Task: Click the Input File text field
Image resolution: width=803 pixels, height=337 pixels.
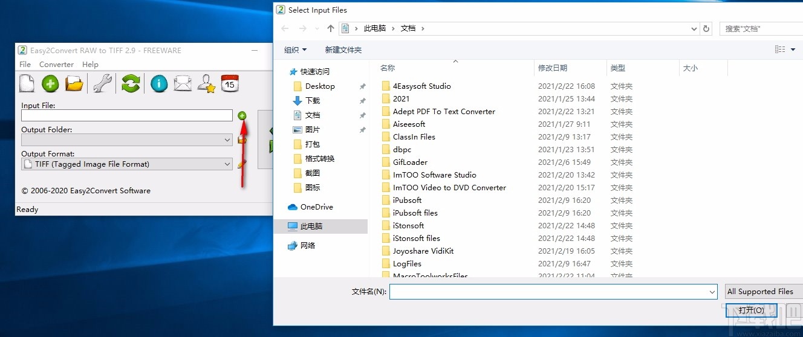Action: point(127,115)
